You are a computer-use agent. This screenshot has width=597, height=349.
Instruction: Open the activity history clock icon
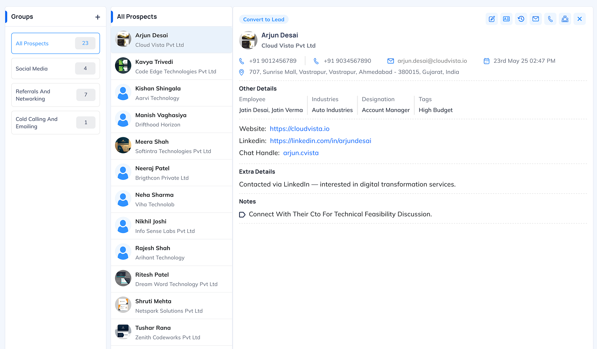[x=521, y=19]
